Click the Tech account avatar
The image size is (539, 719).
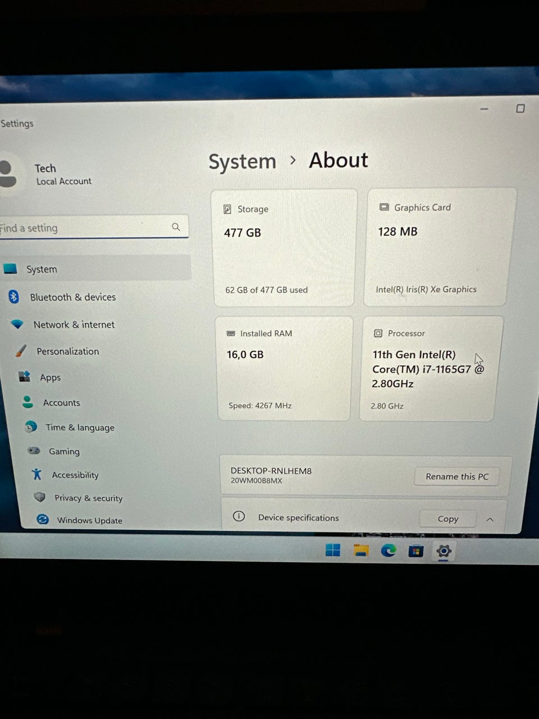pos(7,174)
